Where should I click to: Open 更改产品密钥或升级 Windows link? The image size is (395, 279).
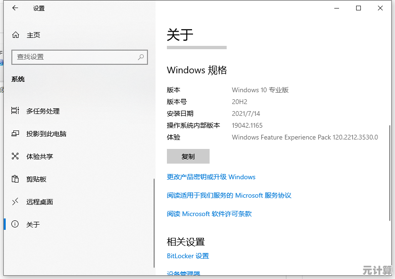(x=211, y=177)
